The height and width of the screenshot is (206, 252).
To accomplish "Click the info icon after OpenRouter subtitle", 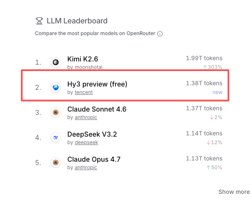I will (160, 34).
